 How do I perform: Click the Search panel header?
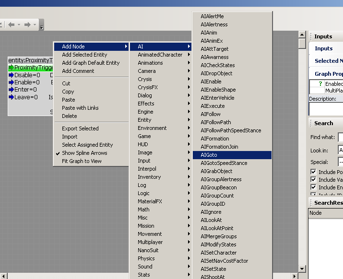coord(326,123)
